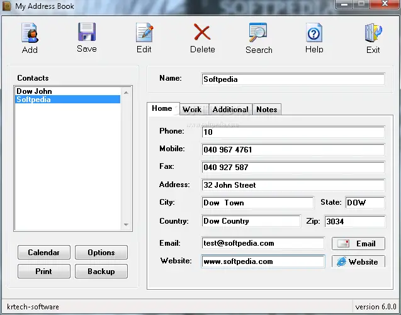Click the Add contact icon
The height and width of the screenshot is (315, 401).
click(30, 33)
